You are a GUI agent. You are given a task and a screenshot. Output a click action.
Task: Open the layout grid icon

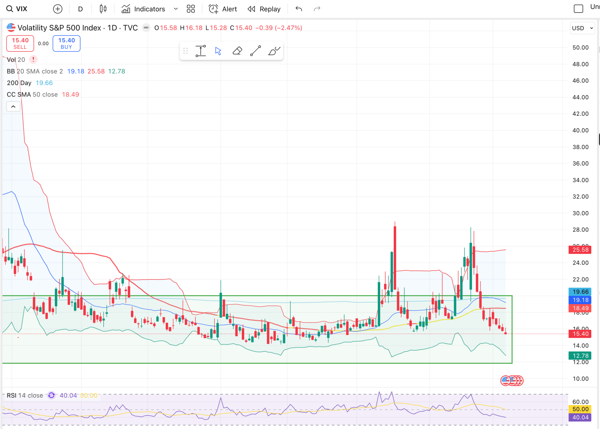tap(191, 9)
